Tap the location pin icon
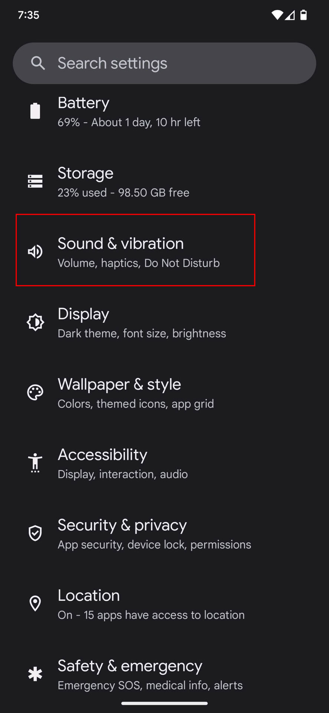This screenshot has height=713, width=329. (35, 603)
